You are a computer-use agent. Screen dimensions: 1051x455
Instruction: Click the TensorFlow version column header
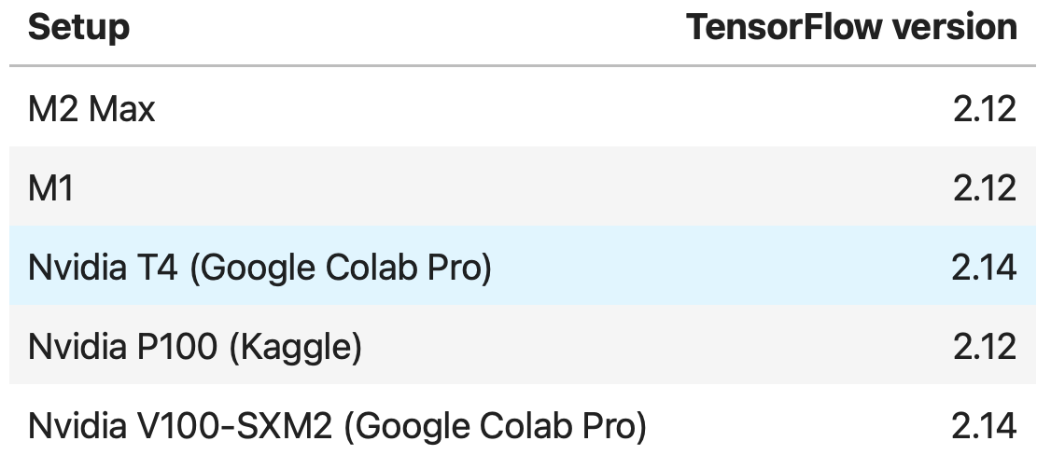click(x=851, y=27)
